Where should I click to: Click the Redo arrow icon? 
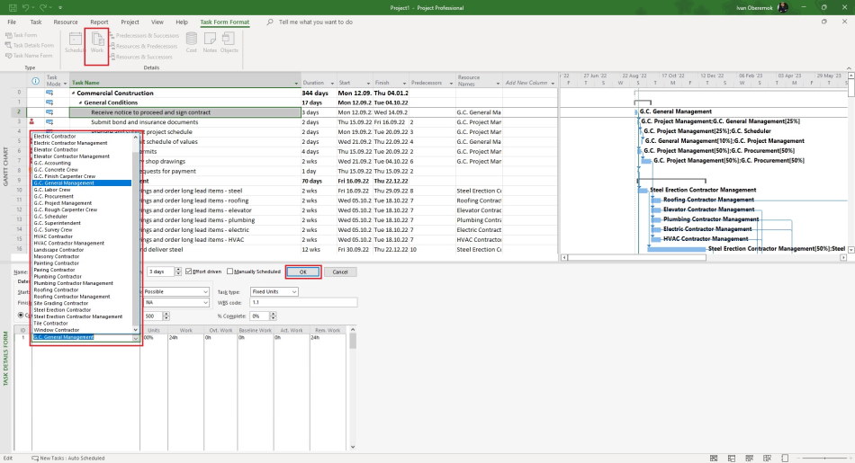(43, 7)
